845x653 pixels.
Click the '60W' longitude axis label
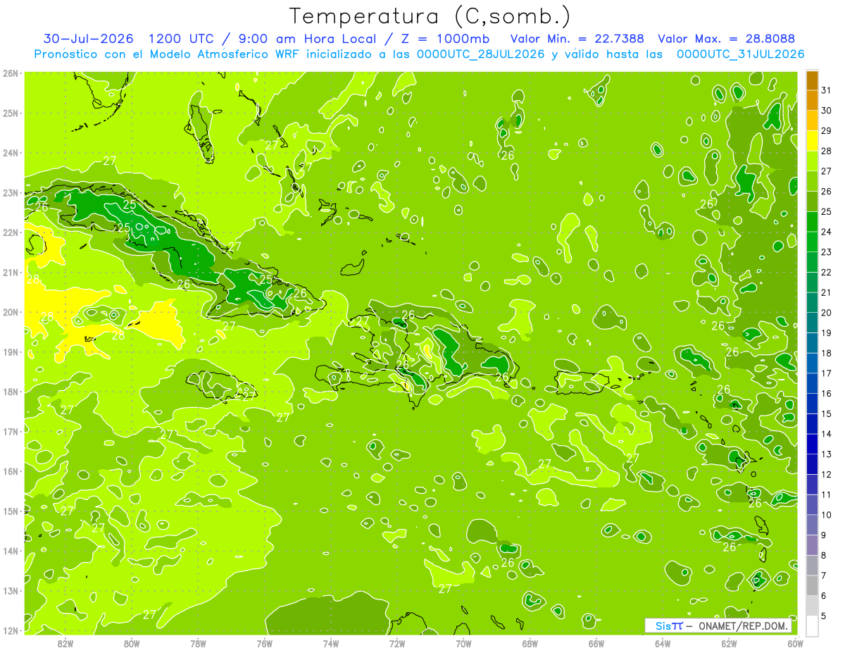[795, 643]
